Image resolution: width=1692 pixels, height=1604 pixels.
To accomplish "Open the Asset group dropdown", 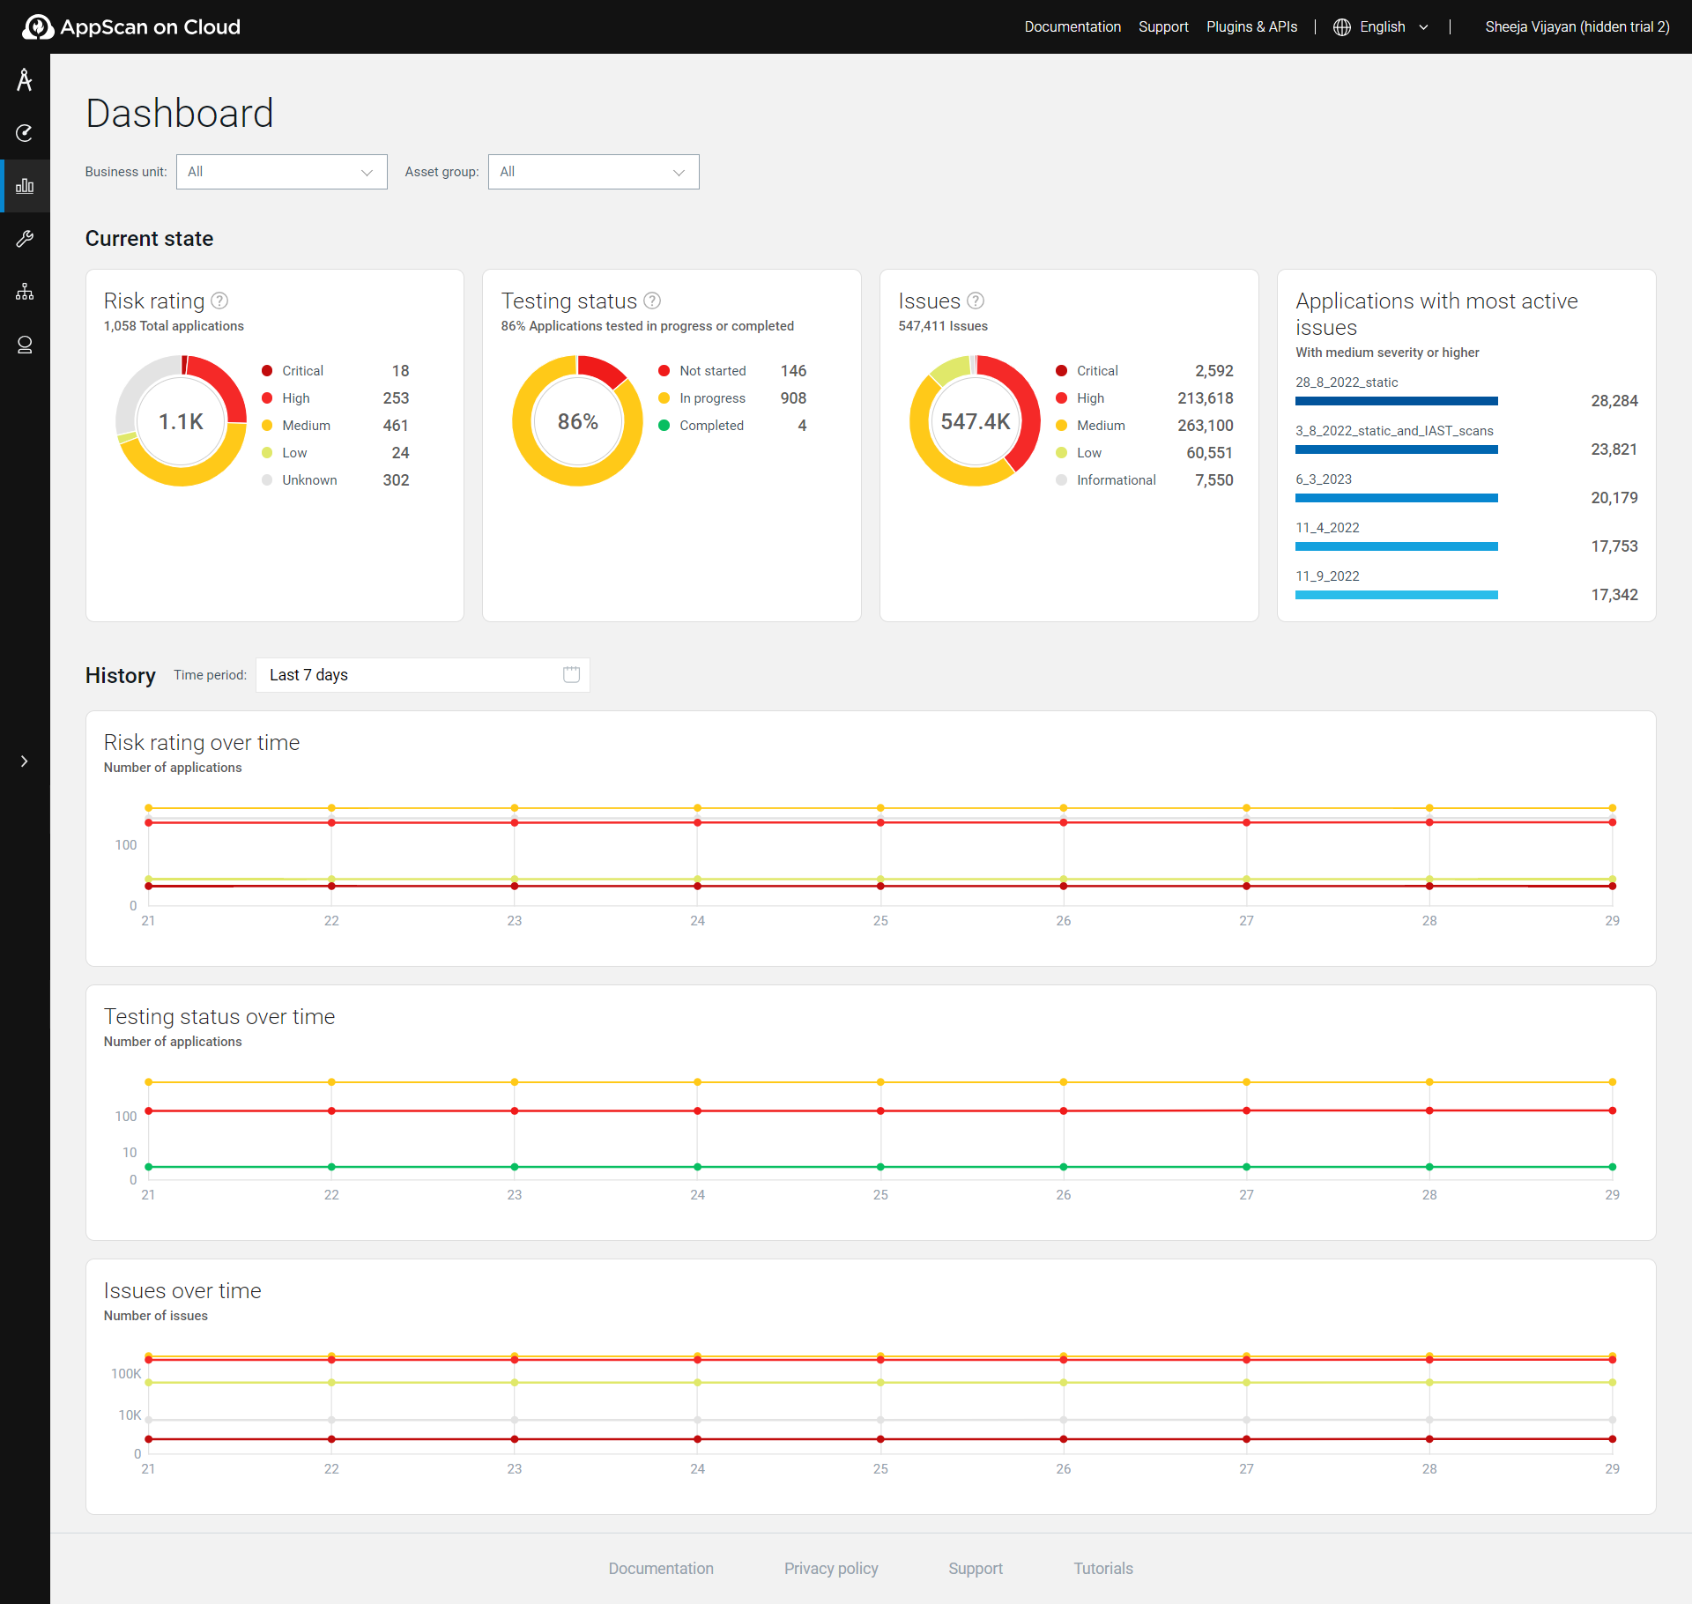I will click(x=593, y=172).
